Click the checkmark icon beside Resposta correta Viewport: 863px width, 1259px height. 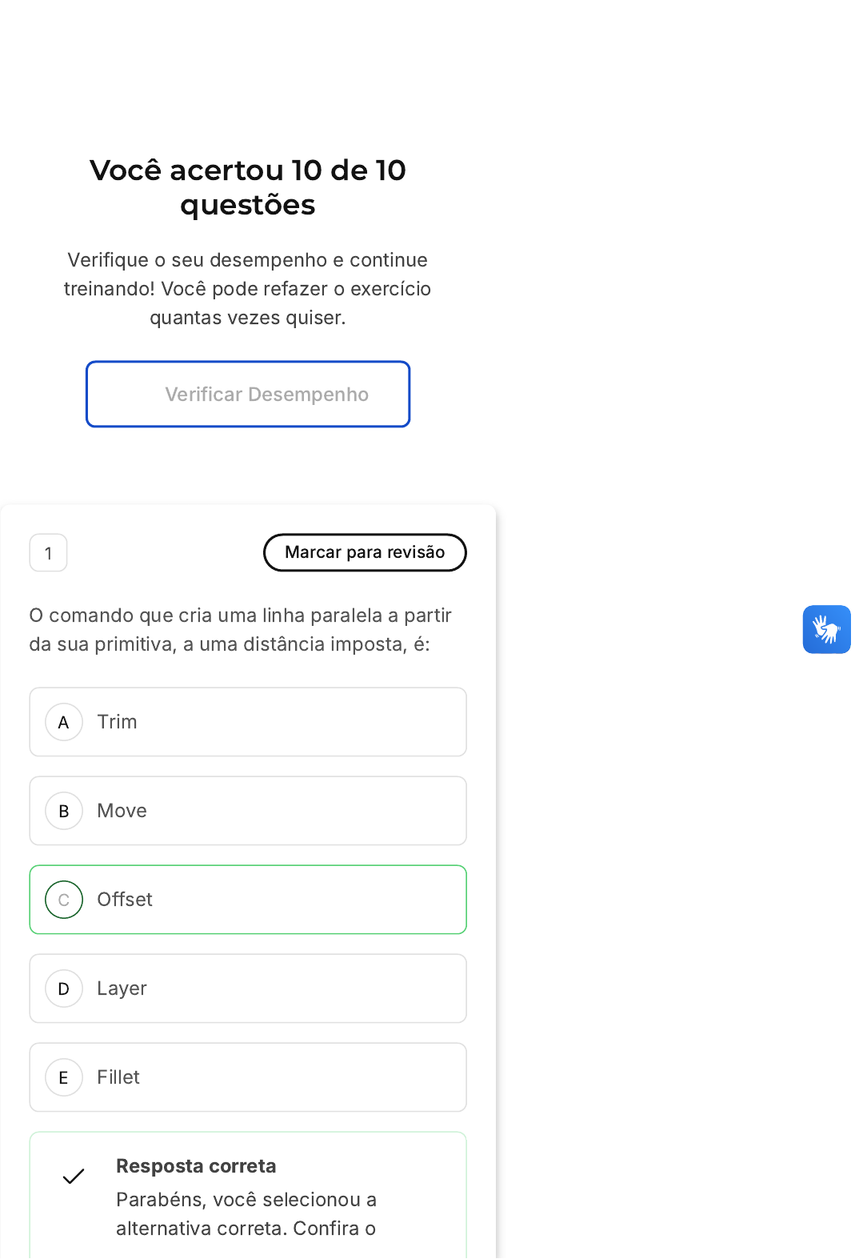tap(74, 1176)
